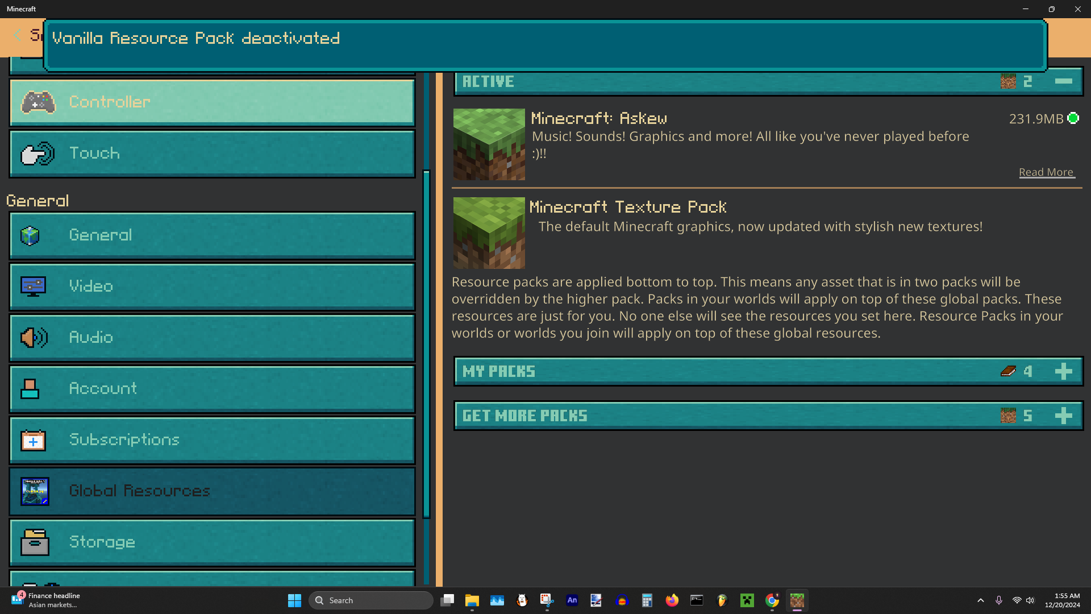Click the book icon in My Packs header
This screenshot has width=1091, height=614.
[x=1008, y=371]
